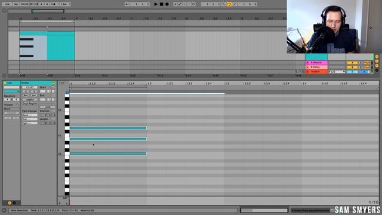Open Master cue output 1/2 dropdown
This screenshot has width=382, height=215.
337,72
